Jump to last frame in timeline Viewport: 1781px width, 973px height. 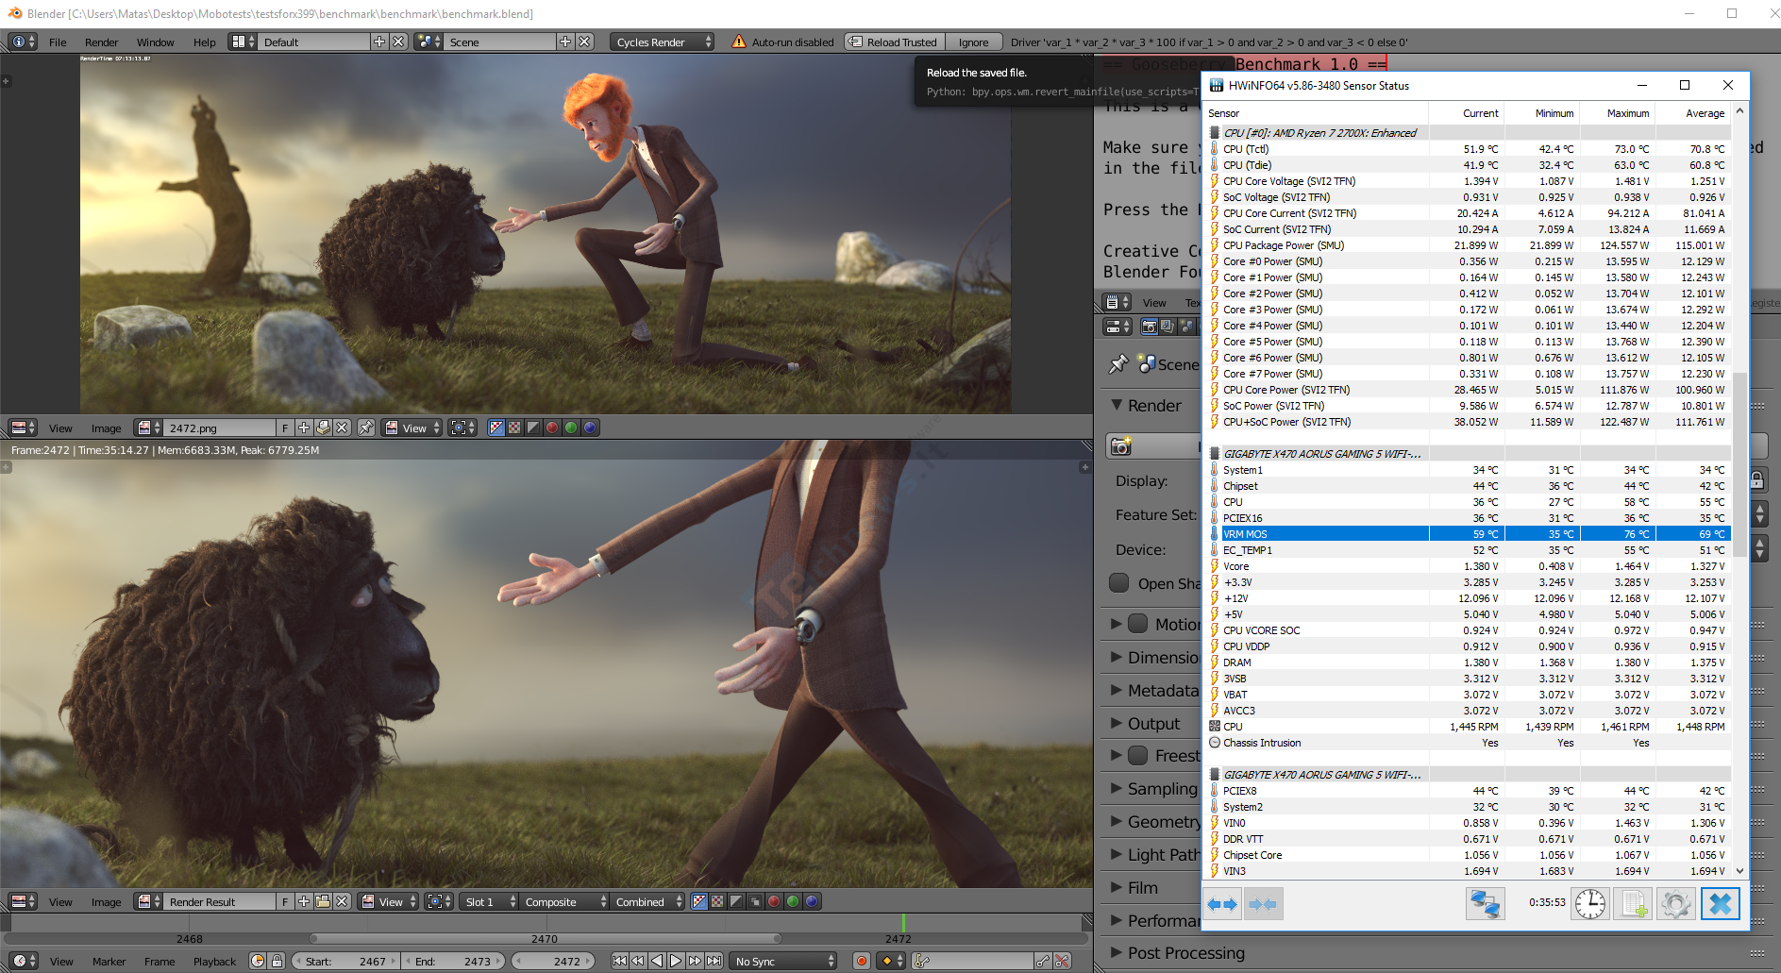pos(714,961)
